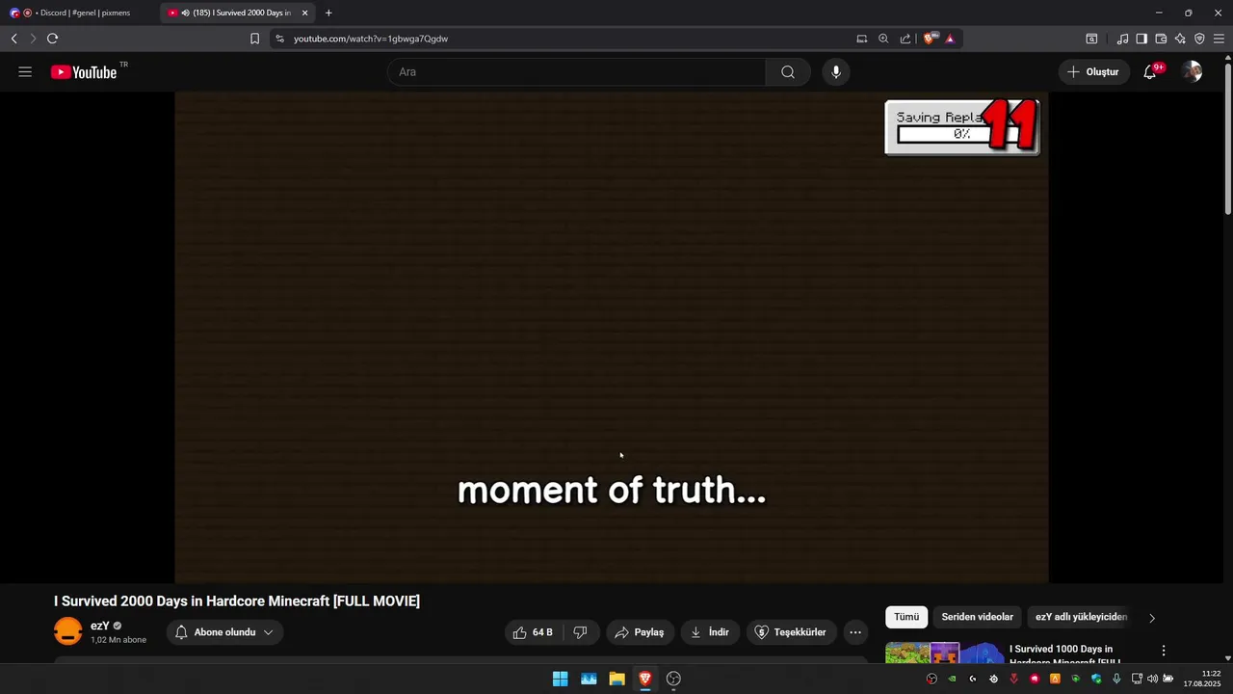Open options for 1000 Days suggested video
Screen dimensions: 1233x694
pos(1164,651)
